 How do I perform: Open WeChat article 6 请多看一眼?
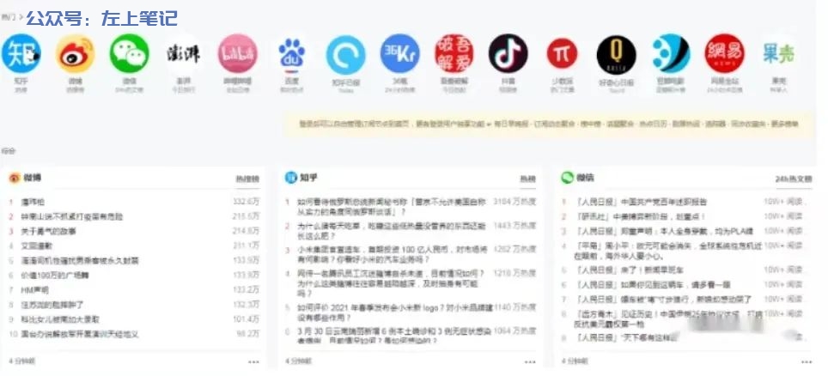pyautogui.click(x=654, y=285)
